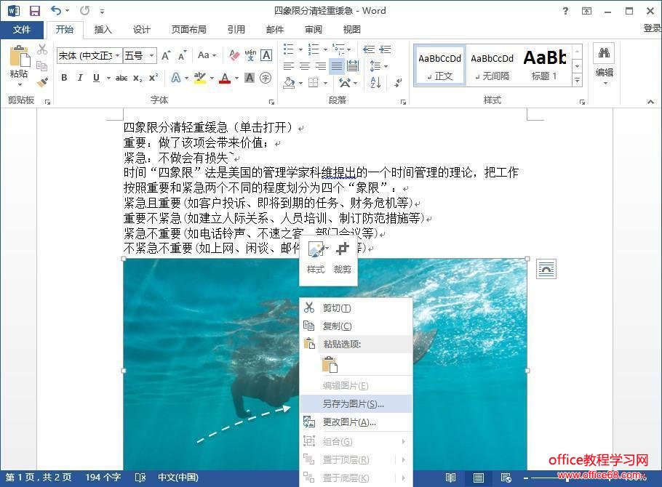Switch to the 插入 ribbon tab

[x=103, y=30]
